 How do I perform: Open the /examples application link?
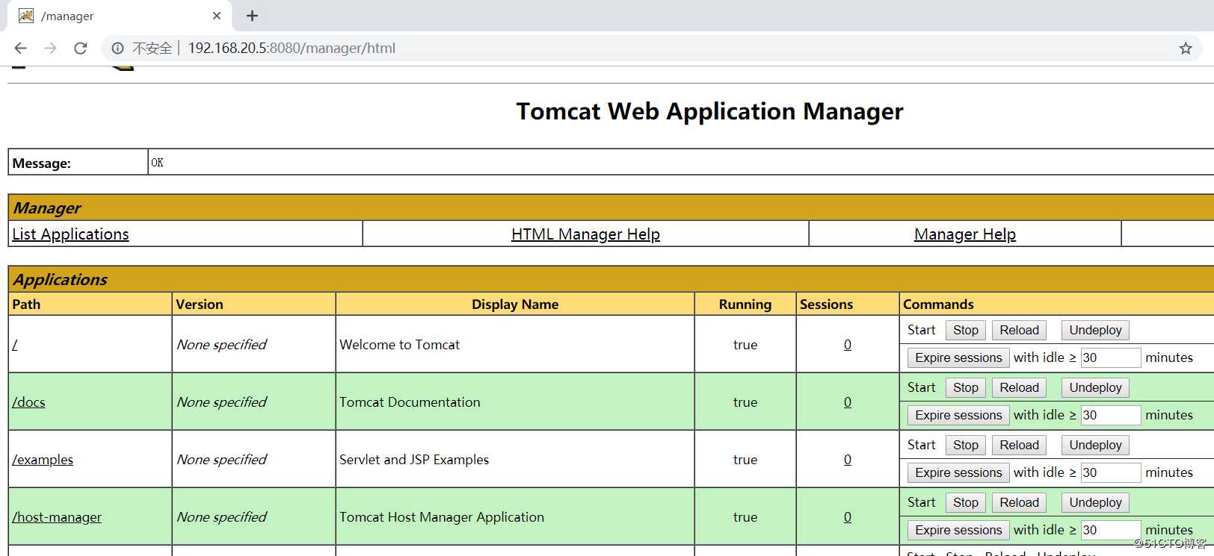click(x=43, y=460)
